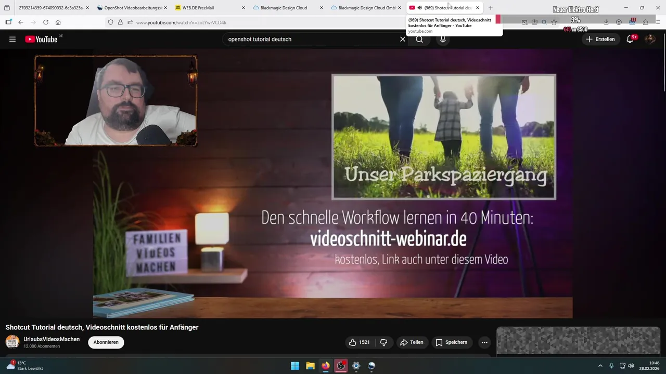Subscribe with the Abonnieren button
This screenshot has height=374, width=666.
tap(106, 342)
